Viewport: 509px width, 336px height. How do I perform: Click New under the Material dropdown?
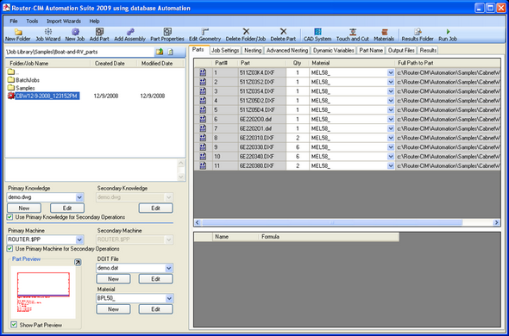pos(113,309)
